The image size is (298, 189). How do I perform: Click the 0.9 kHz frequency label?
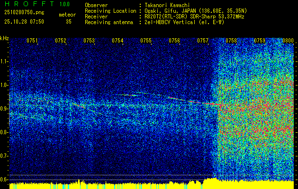click(4, 109)
